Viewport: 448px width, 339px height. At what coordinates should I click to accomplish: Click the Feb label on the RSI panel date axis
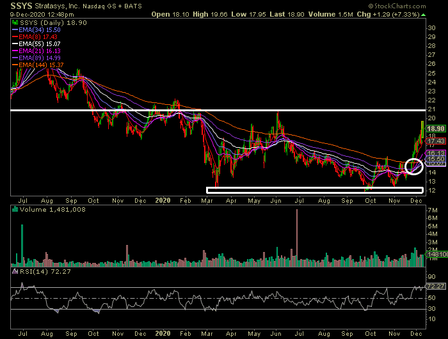click(186, 334)
